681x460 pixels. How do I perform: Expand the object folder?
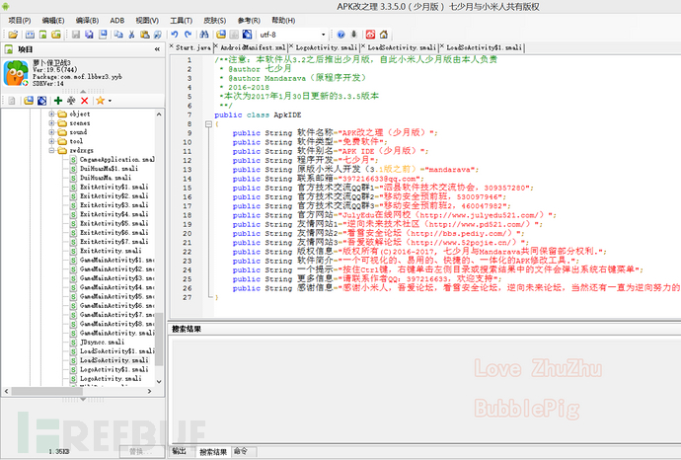(51, 114)
